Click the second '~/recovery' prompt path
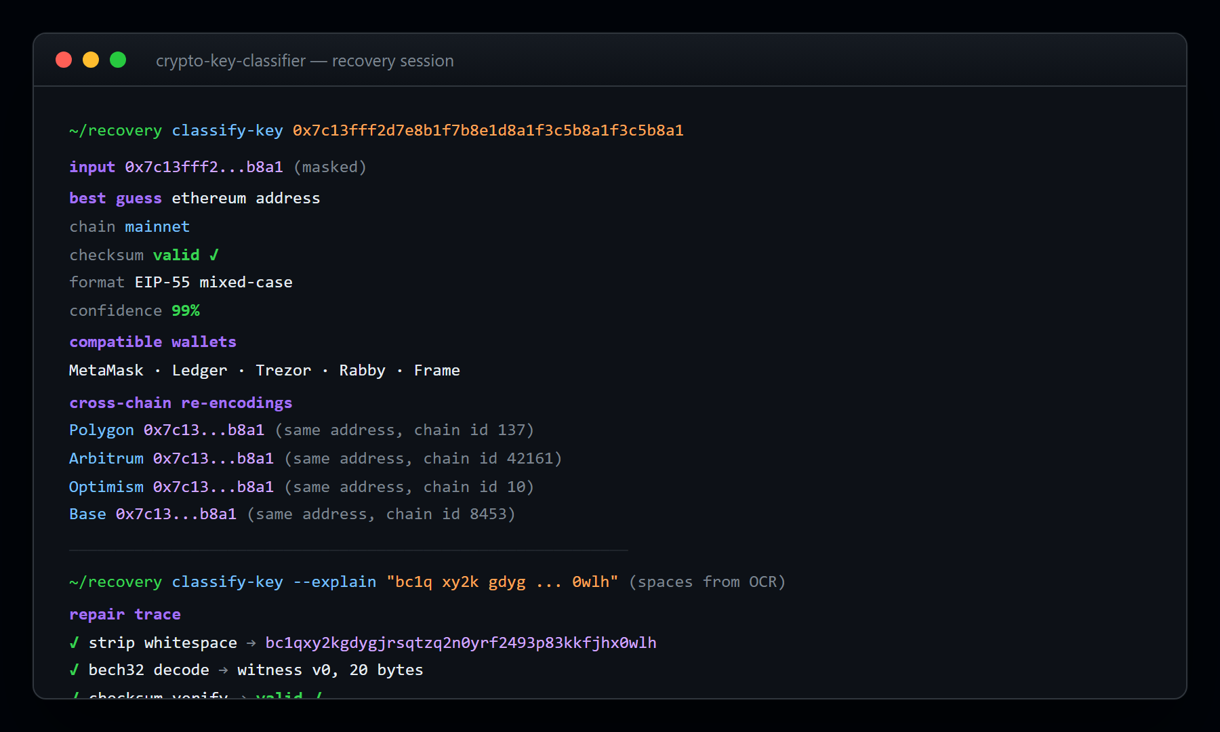 pyautogui.click(x=115, y=582)
